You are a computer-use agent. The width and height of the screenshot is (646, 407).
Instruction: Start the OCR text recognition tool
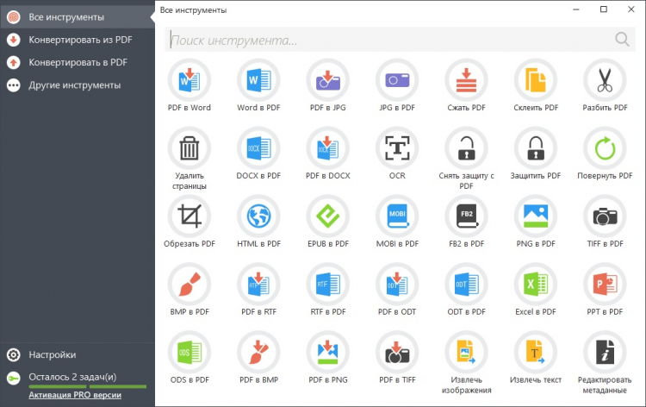pos(396,147)
